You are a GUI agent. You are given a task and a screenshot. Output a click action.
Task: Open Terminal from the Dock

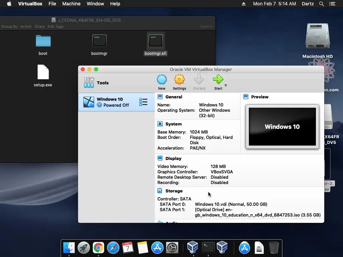[208, 248]
